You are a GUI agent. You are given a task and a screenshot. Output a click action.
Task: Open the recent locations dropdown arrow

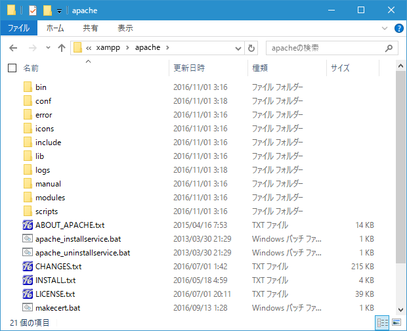pos(48,48)
